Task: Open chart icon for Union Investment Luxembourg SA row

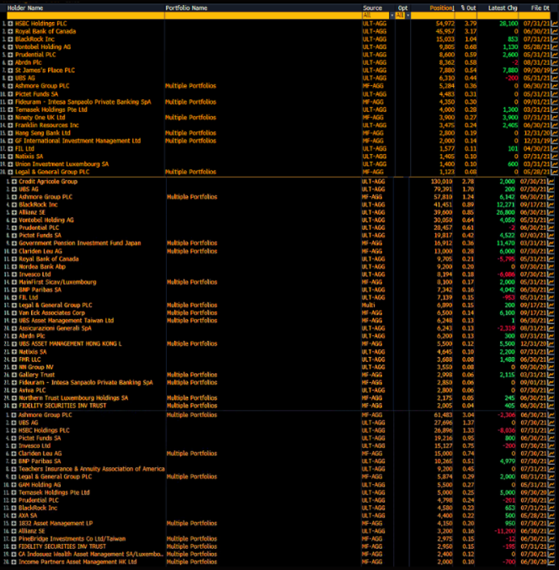Action: (x=555, y=164)
